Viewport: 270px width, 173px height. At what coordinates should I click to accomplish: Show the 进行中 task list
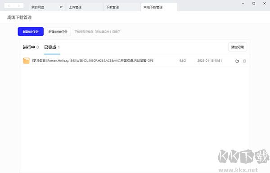tap(31, 47)
